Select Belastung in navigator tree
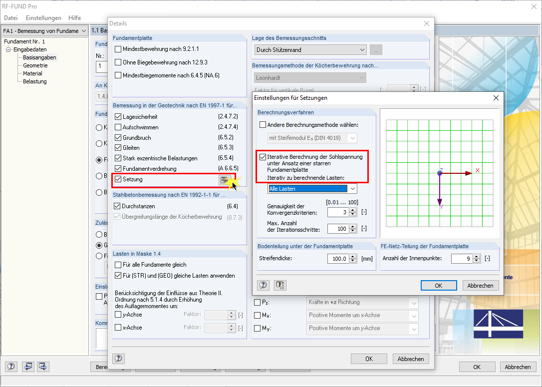This screenshot has height=387, width=542. (34, 81)
